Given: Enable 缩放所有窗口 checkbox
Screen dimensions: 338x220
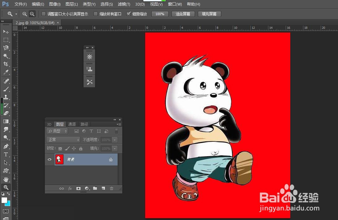Looking at the screenshot, I should tap(96, 14).
